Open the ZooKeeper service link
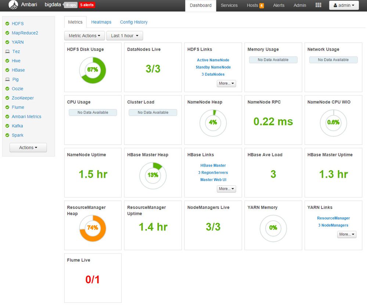 [23, 98]
